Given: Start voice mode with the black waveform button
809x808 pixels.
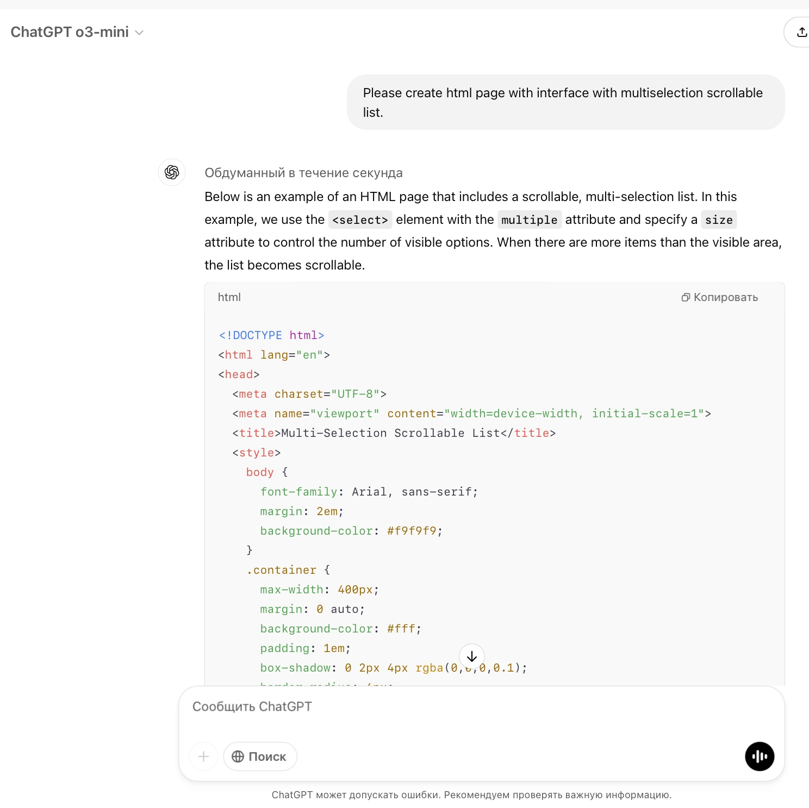Looking at the screenshot, I should click(x=759, y=756).
